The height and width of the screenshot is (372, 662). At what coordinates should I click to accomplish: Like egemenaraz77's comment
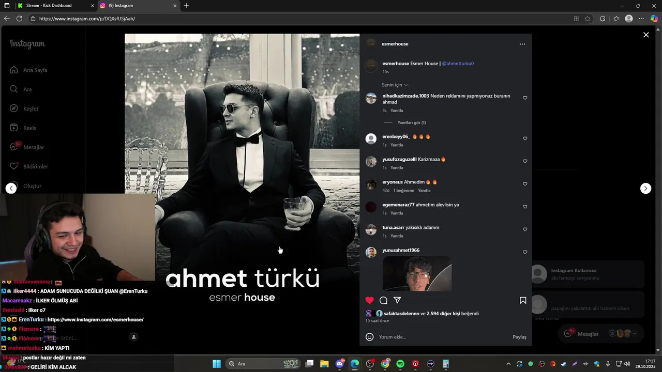point(525,207)
